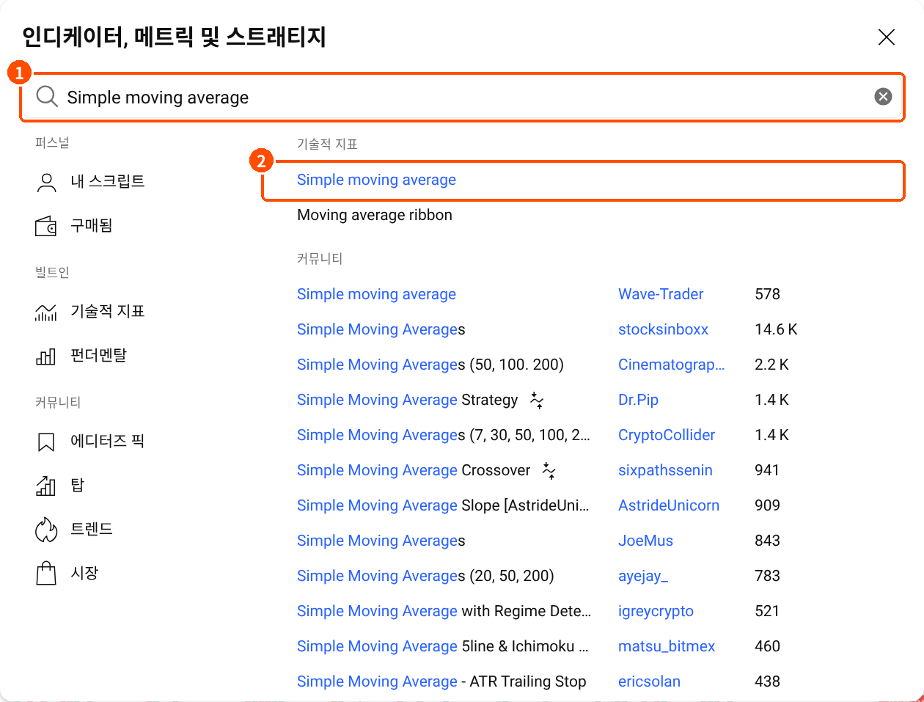Switch to 펀더멘탈 category

99,355
